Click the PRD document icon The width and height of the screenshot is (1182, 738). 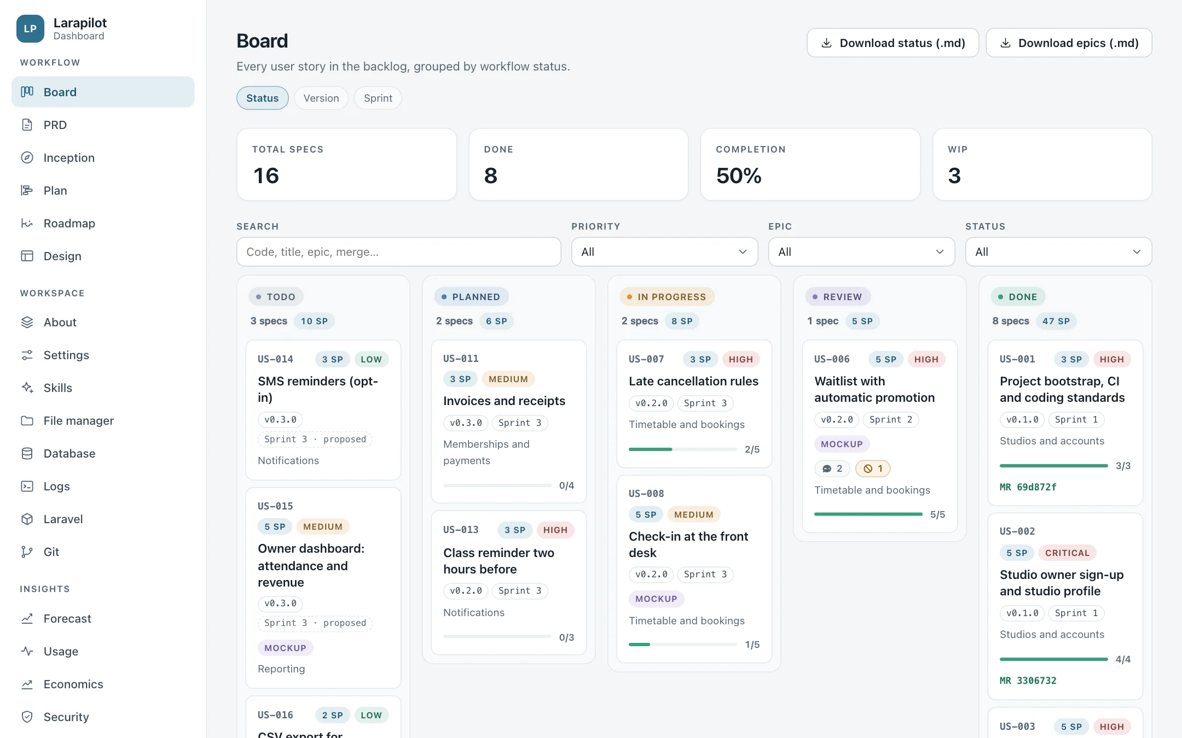27,125
